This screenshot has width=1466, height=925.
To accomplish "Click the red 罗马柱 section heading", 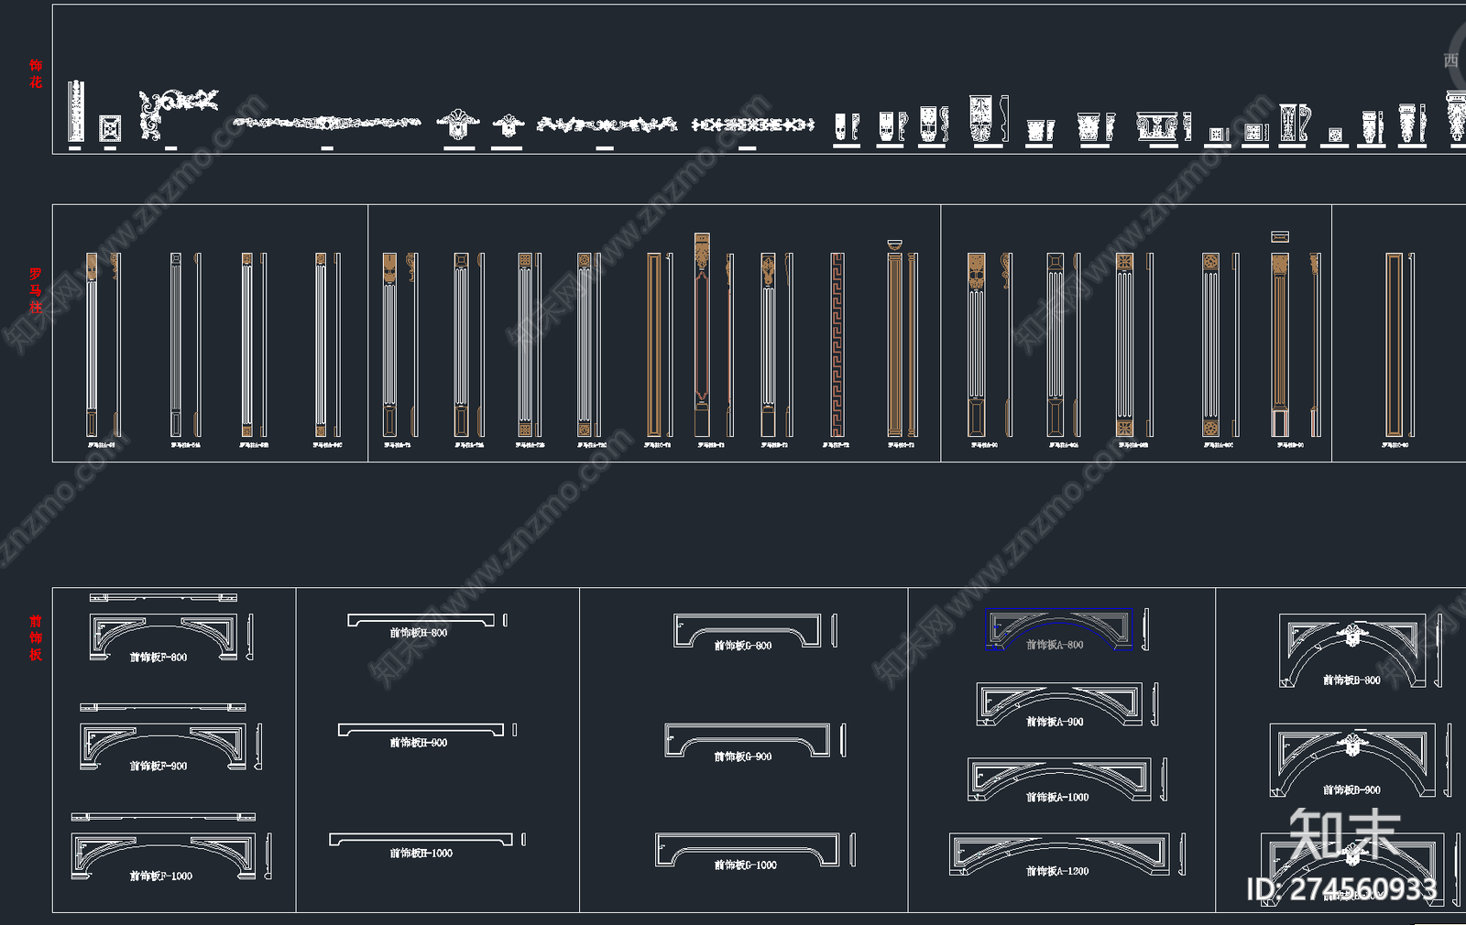I will tap(35, 290).
